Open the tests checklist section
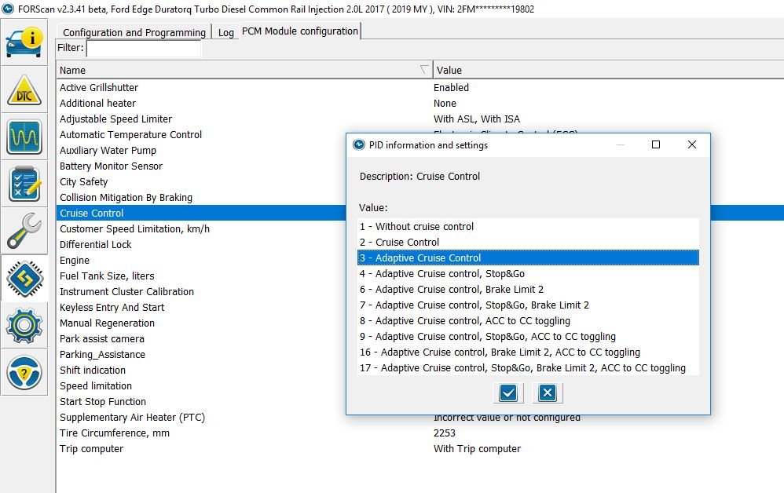The width and height of the screenshot is (784, 493). pos(25,184)
